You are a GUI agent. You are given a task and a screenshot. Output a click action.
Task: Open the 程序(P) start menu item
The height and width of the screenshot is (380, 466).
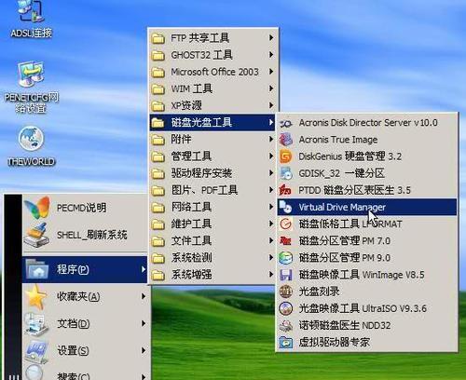point(85,269)
